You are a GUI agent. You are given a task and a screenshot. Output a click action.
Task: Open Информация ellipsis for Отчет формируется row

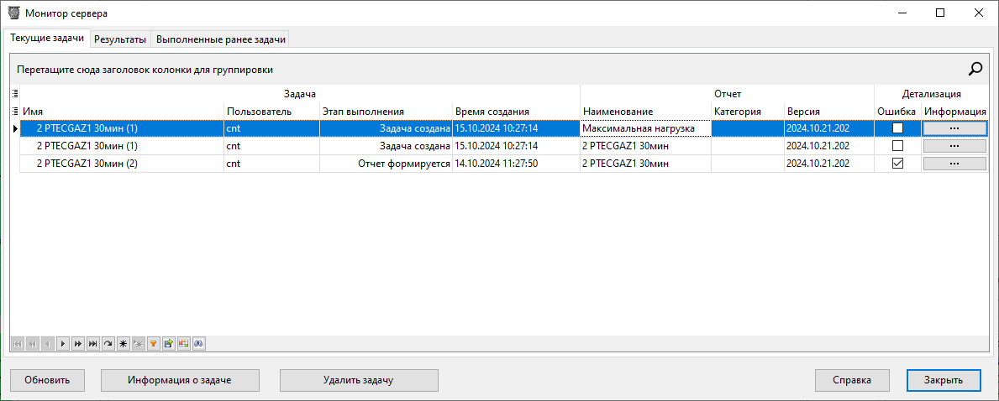pyautogui.click(x=954, y=164)
